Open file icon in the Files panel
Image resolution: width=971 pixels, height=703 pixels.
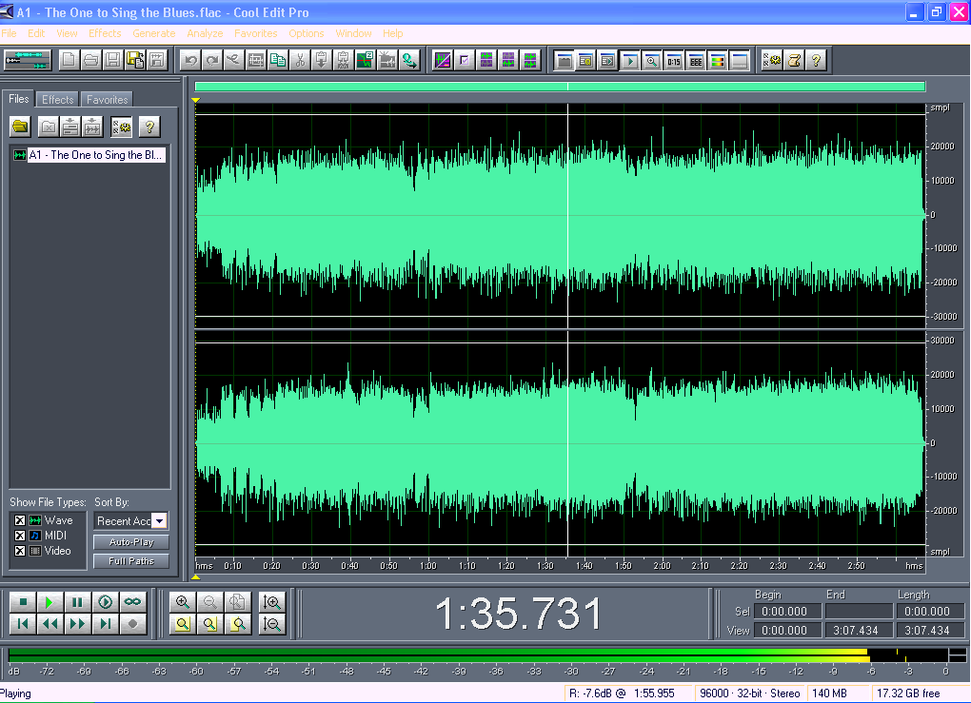[20, 127]
